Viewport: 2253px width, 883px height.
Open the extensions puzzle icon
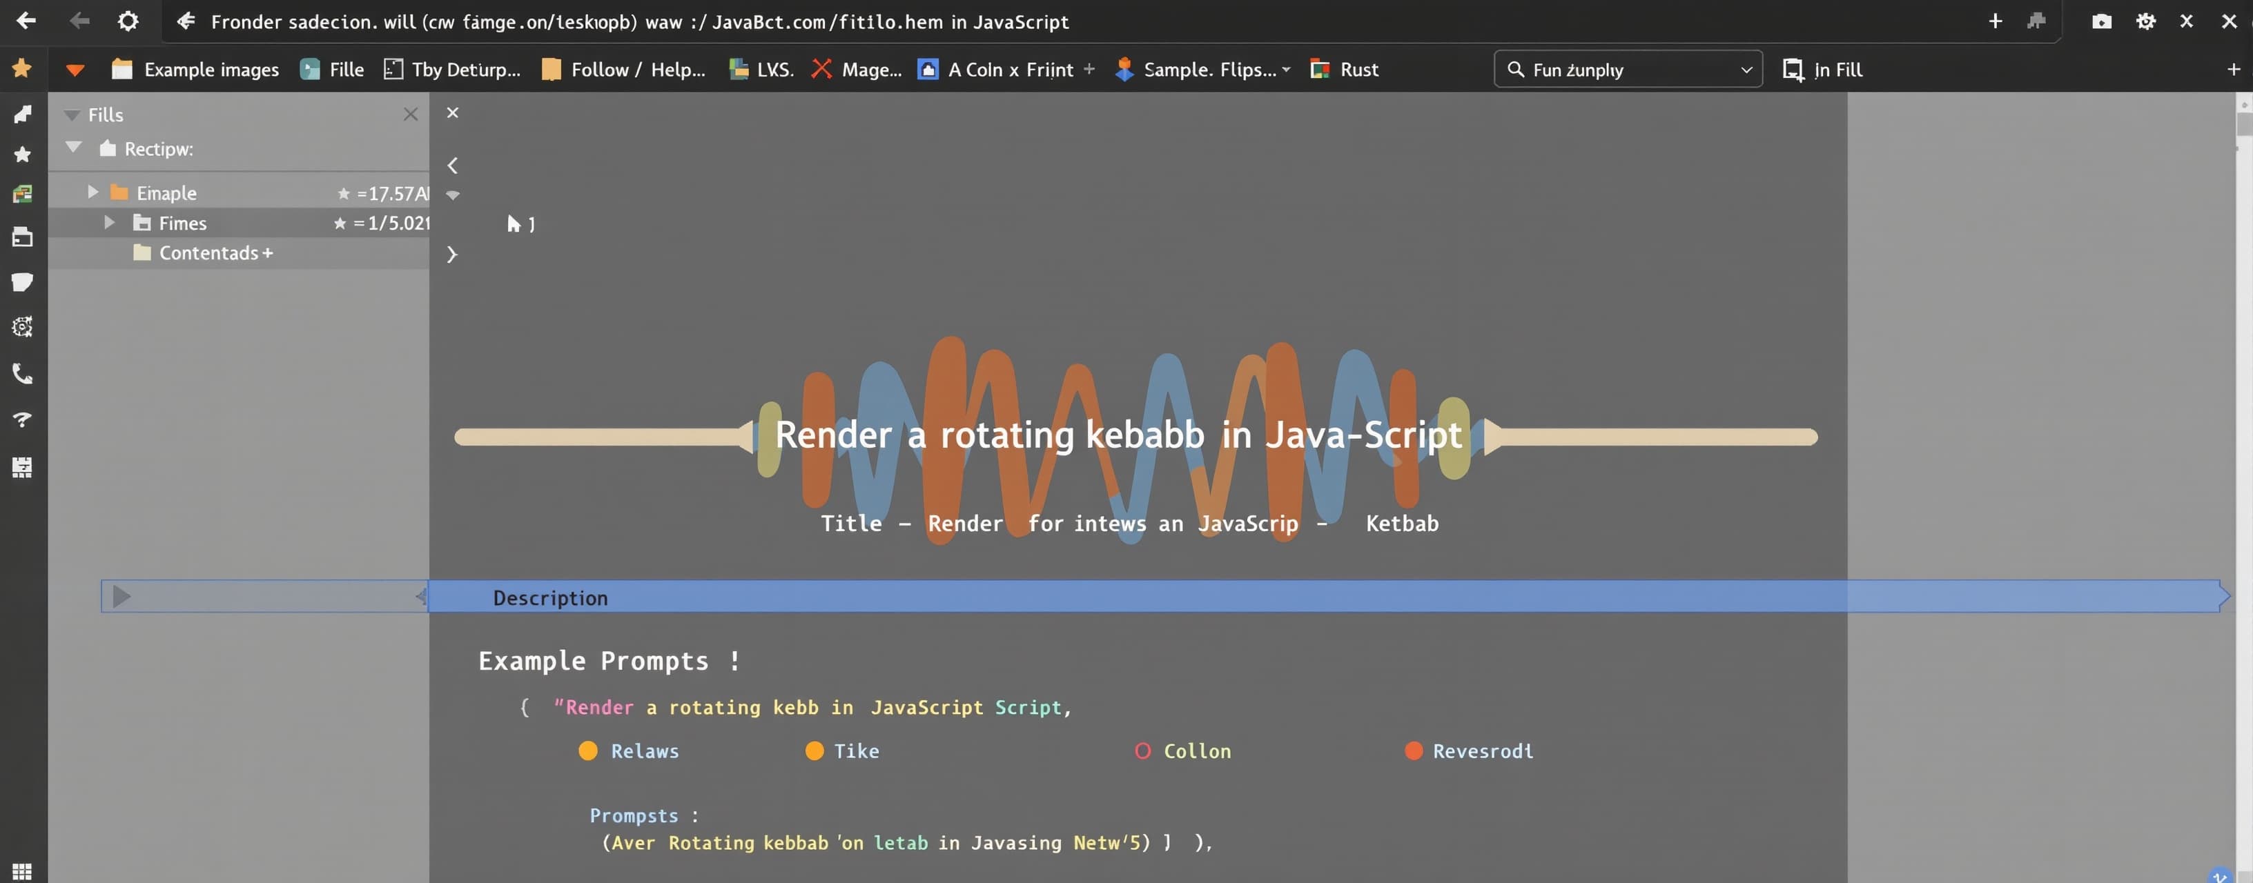click(2037, 21)
